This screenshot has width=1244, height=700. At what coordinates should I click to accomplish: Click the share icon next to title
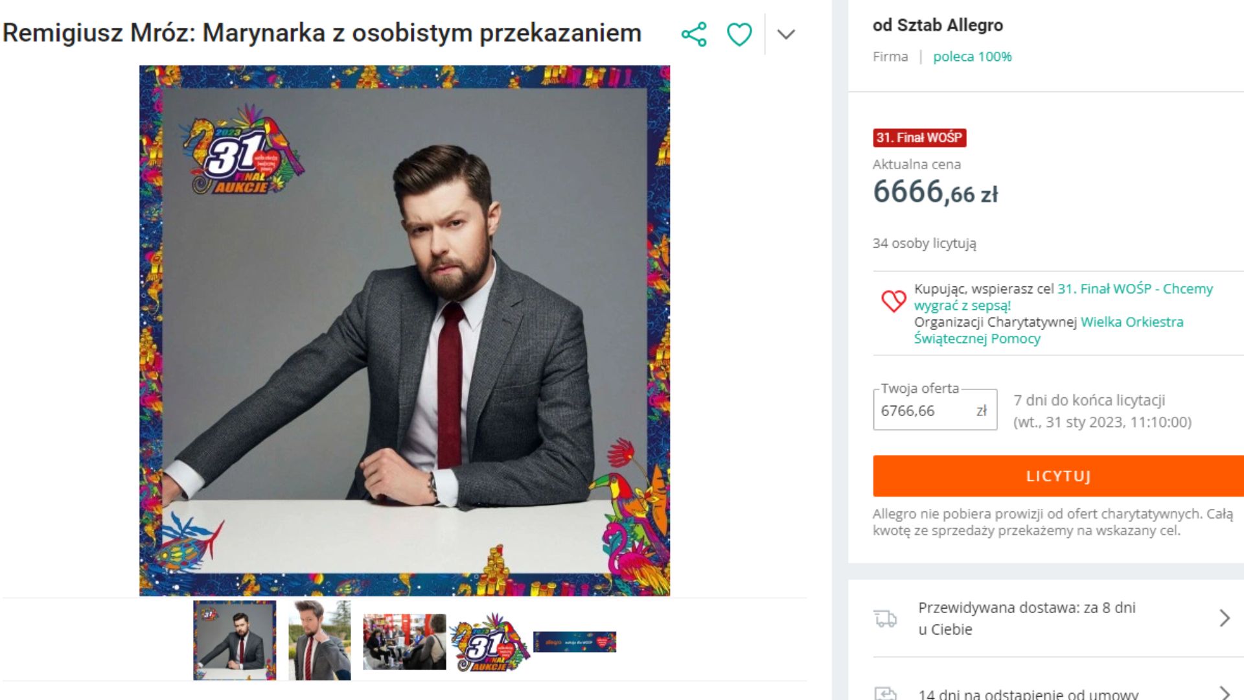pyautogui.click(x=694, y=34)
